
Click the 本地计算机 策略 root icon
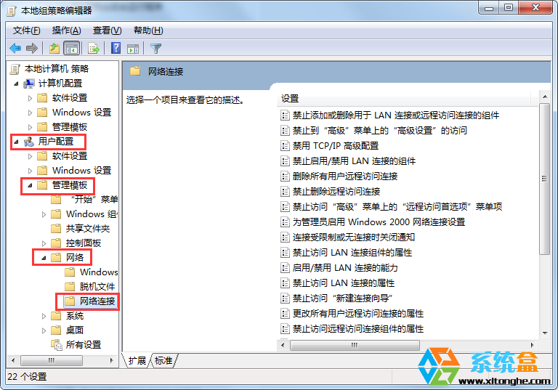(x=15, y=69)
